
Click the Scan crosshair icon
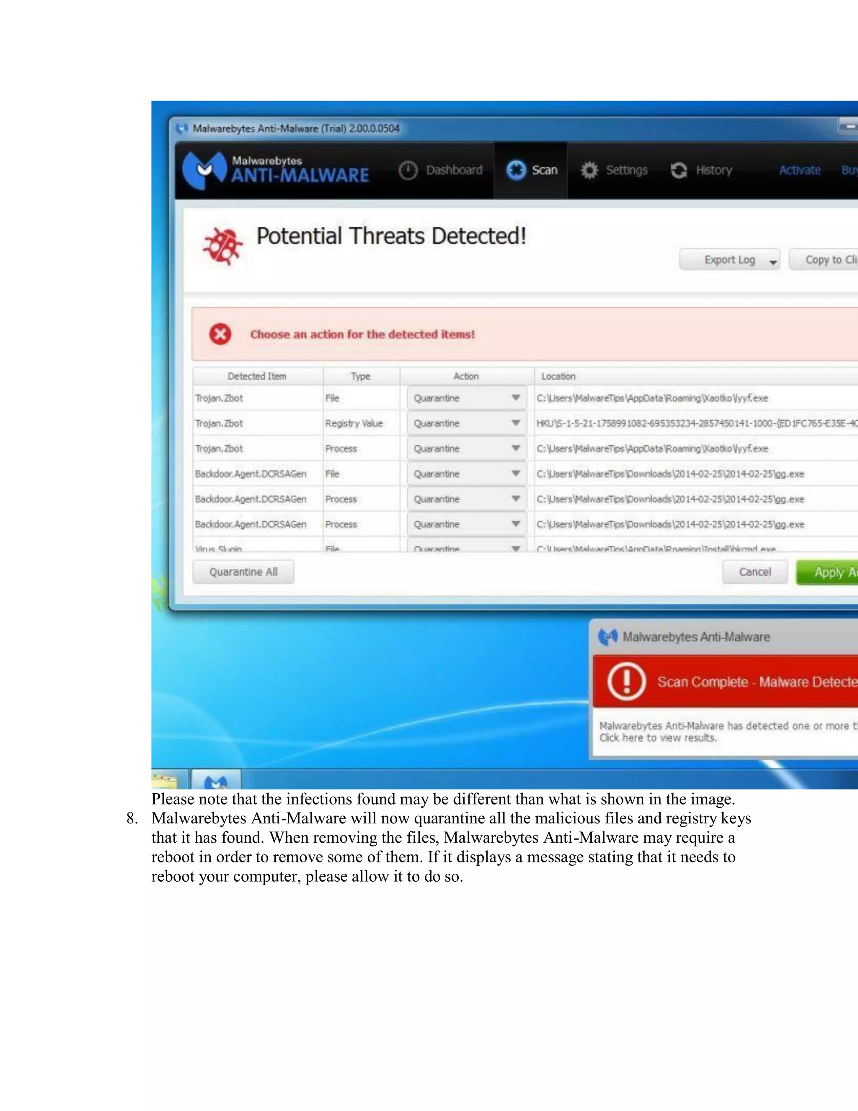516,170
